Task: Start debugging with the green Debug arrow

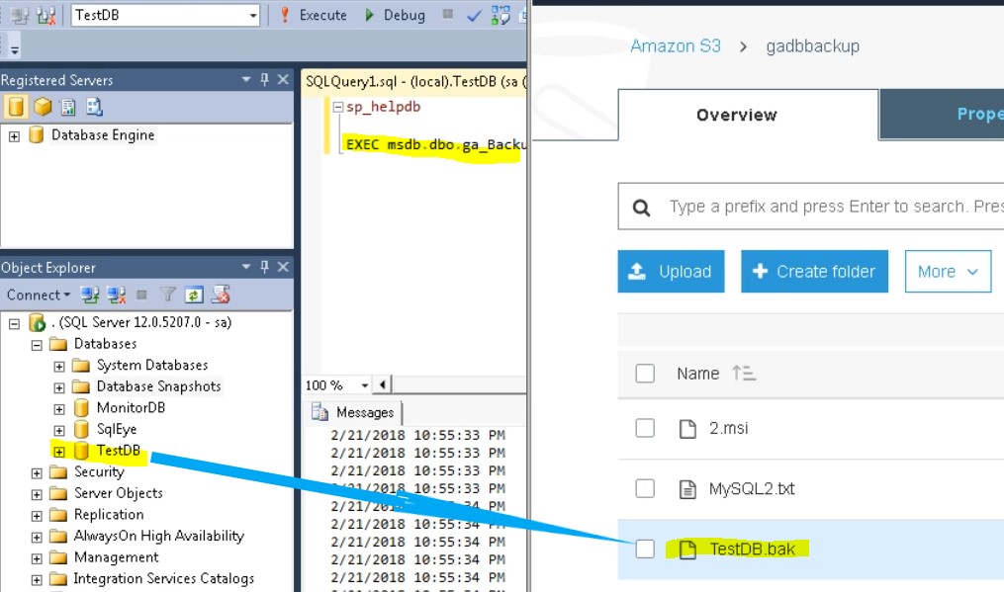Action: 370,15
